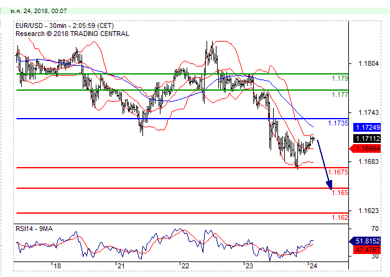Click the black current price tag 1.17112
Image resolution: width=390 pixels, height=277 pixels.
point(367,138)
